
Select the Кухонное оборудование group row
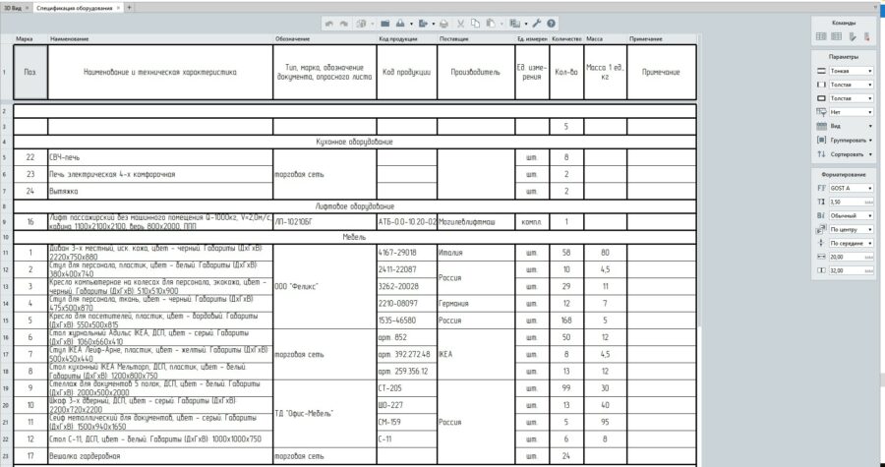[354, 142]
